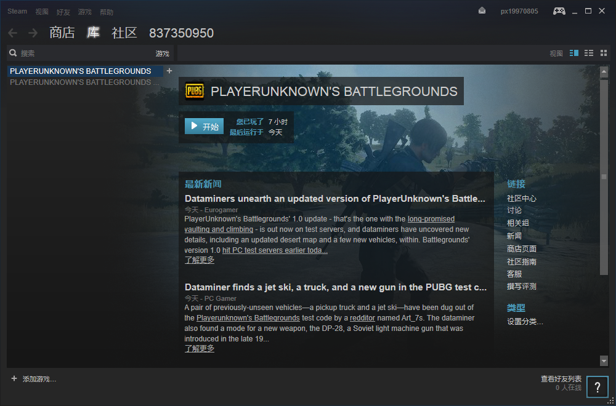Open the inbox envelope notifications icon
Image resolution: width=616 pixels, height=406 pixels.
(482, 11)
